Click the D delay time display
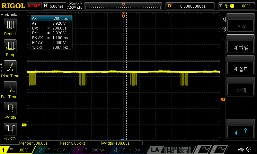The height and width of the screenshot is (154, 257). 190,6
